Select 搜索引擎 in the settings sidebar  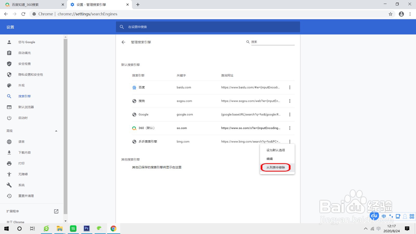25,96
